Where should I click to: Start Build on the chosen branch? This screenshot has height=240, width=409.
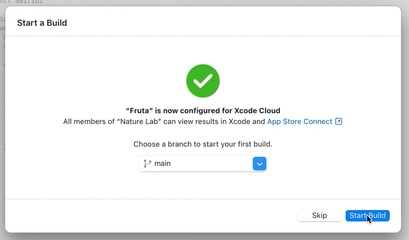coord(368,216)
